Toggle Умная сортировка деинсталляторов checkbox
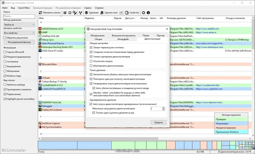The width and height of the screenshot is (255, 154). [x=91, y=57]
